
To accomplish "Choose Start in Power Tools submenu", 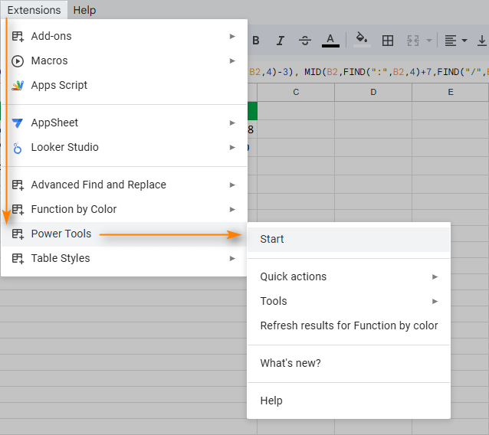I will (x=349, y=239).
